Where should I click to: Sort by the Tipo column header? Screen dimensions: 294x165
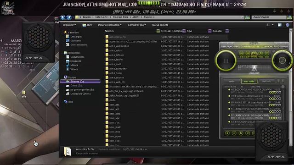tap(189, 31)
